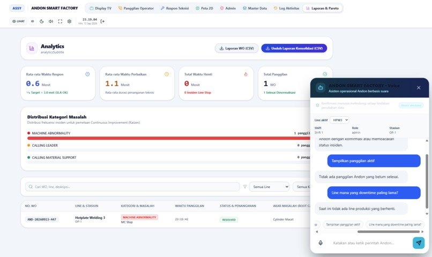Click the NO. WO column header
This screenshot has width=432, height=257.
pyautogui.click(x=31, y=206)
